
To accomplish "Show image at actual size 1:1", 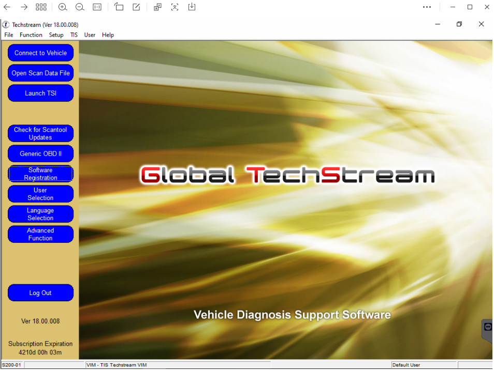I will coord(97,7).
